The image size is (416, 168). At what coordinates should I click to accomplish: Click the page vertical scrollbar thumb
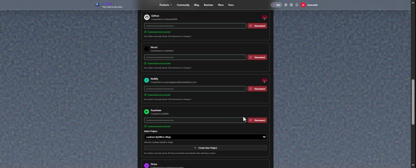[413, 102]
